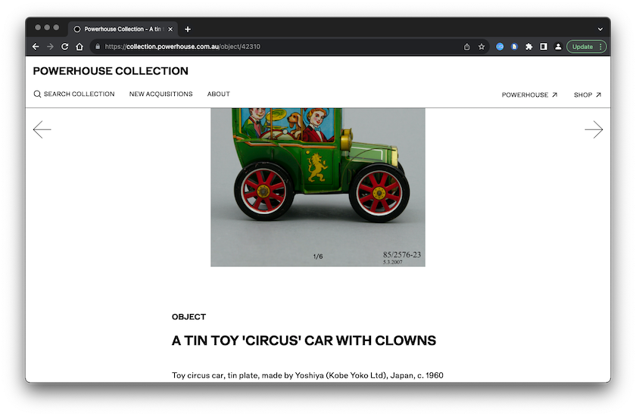Image resolution: width=636 pixels, height=416 pixels.
Task: Toggle the browser side panel
Action: [544, 46]
